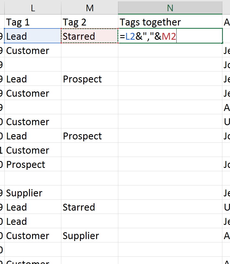Viewport: 230px width, 264px height.
Task: Select the first Prospect cell in Tag 2
Action: coord(90,79)
